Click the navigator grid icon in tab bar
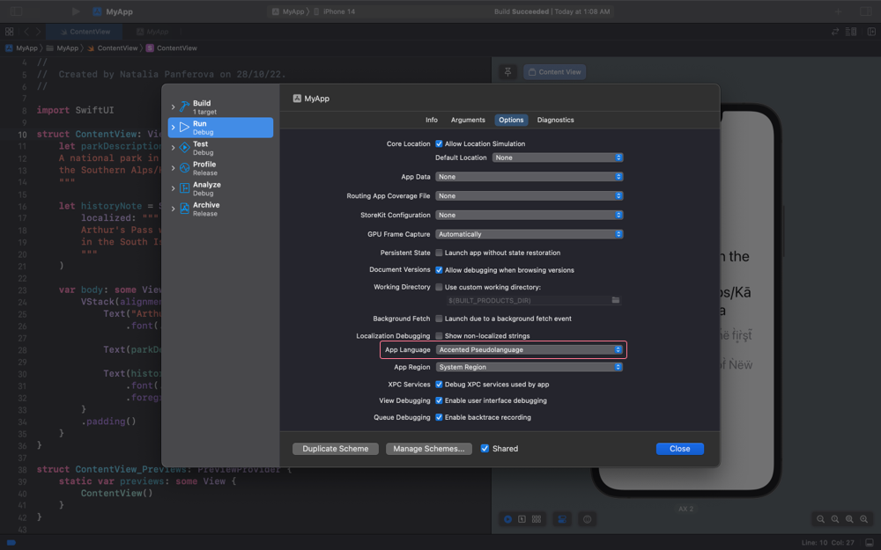 [x=9, y=32]
